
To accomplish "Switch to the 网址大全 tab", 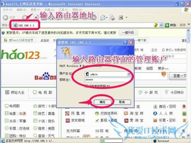I will click(x=15, y=93).
